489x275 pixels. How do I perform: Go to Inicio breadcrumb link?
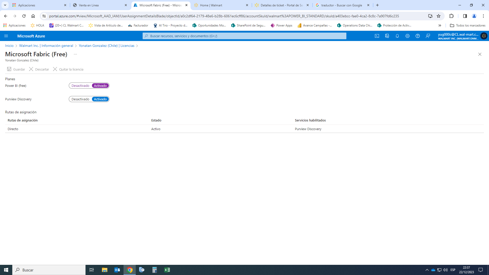coord(9,46)
